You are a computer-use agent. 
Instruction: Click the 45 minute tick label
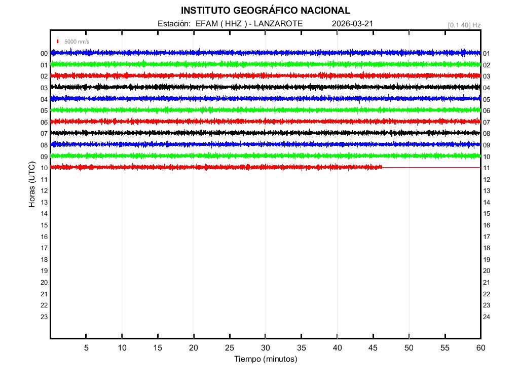pyautogui.click(x=373, y=347)
